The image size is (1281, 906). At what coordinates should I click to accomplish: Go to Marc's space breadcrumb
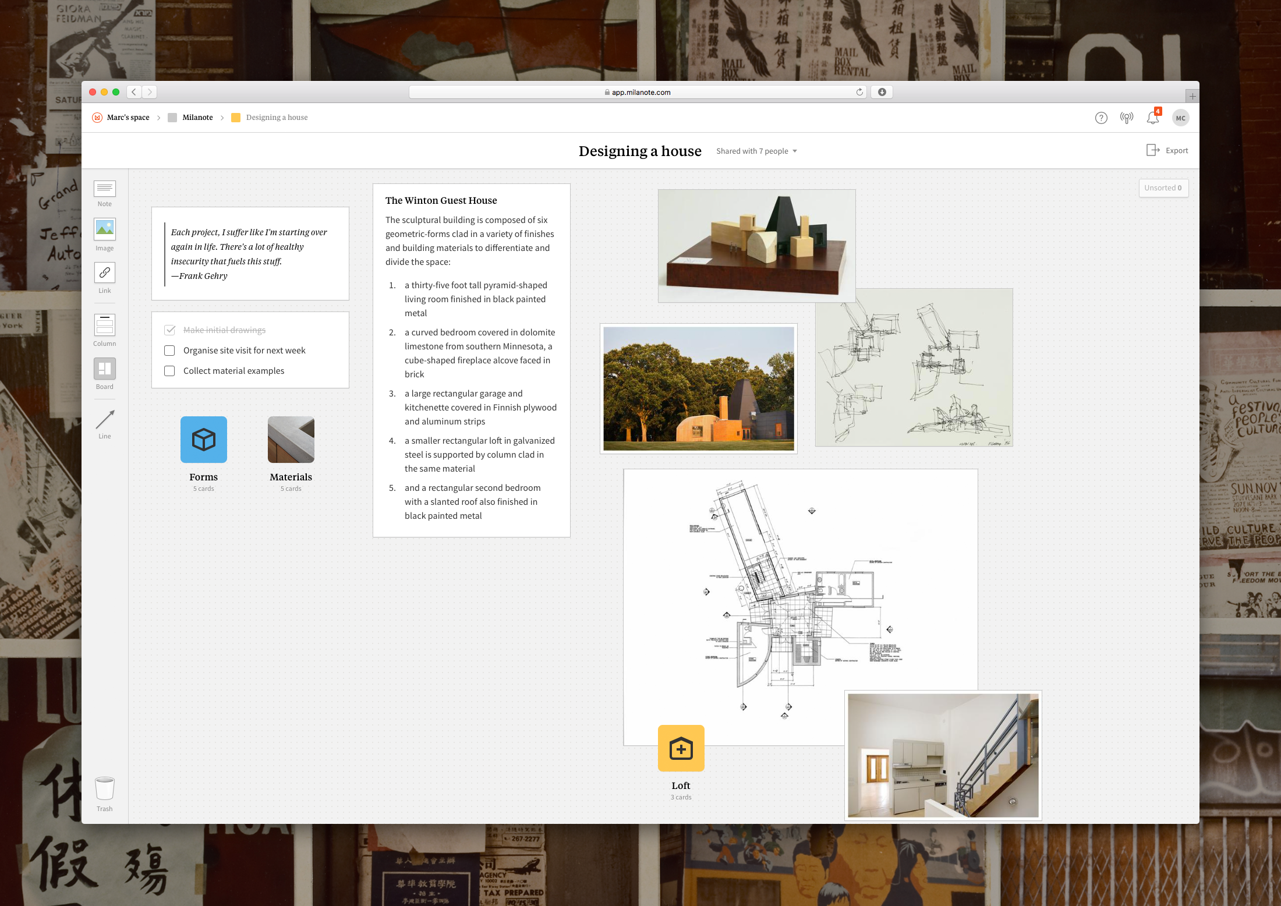pos(128,118)
